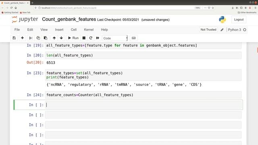Open the Help menu
The height and width of the screenshot is (145, 258).
(104, 30)
